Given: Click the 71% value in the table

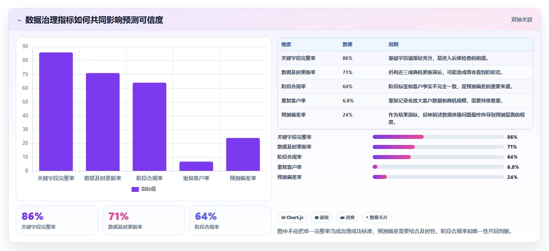Looking at the screenshot, I should [x=347, y=72].
